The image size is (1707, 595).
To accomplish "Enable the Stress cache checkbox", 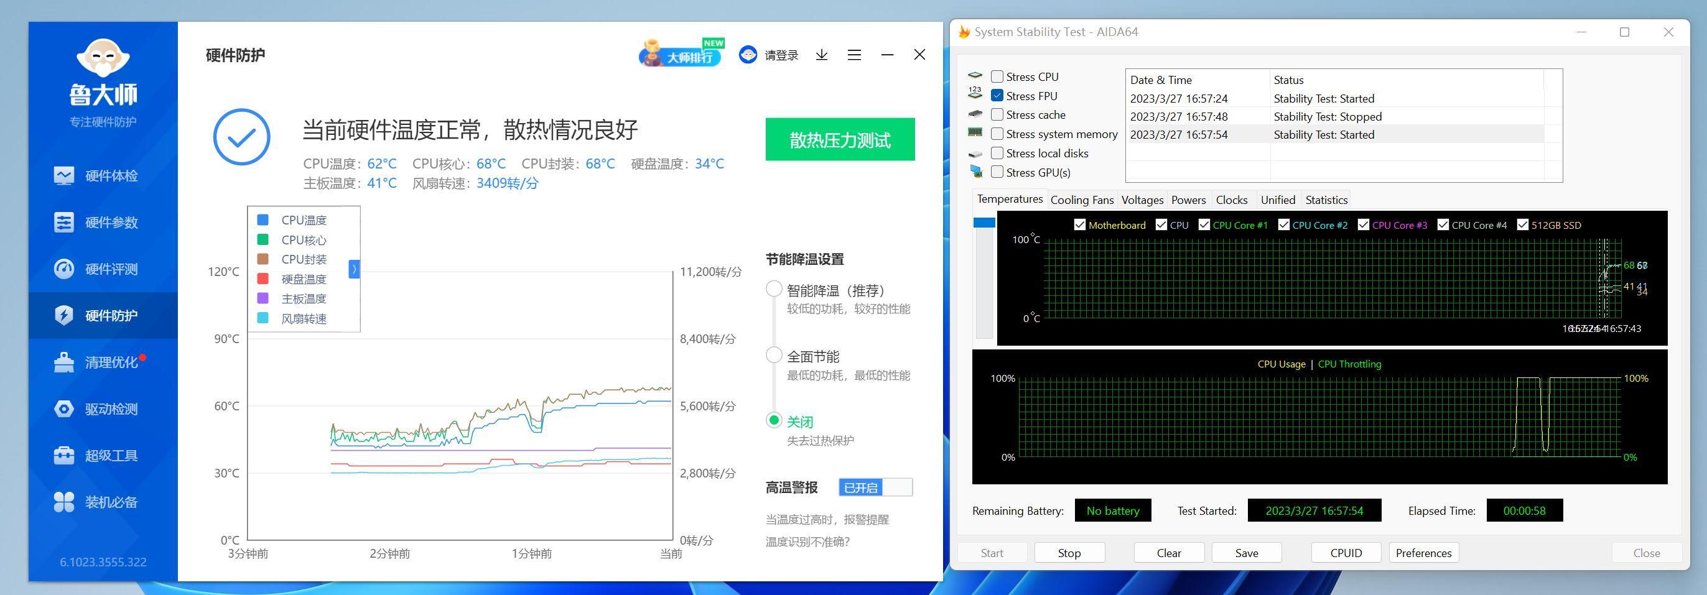I will coord(997,114).
